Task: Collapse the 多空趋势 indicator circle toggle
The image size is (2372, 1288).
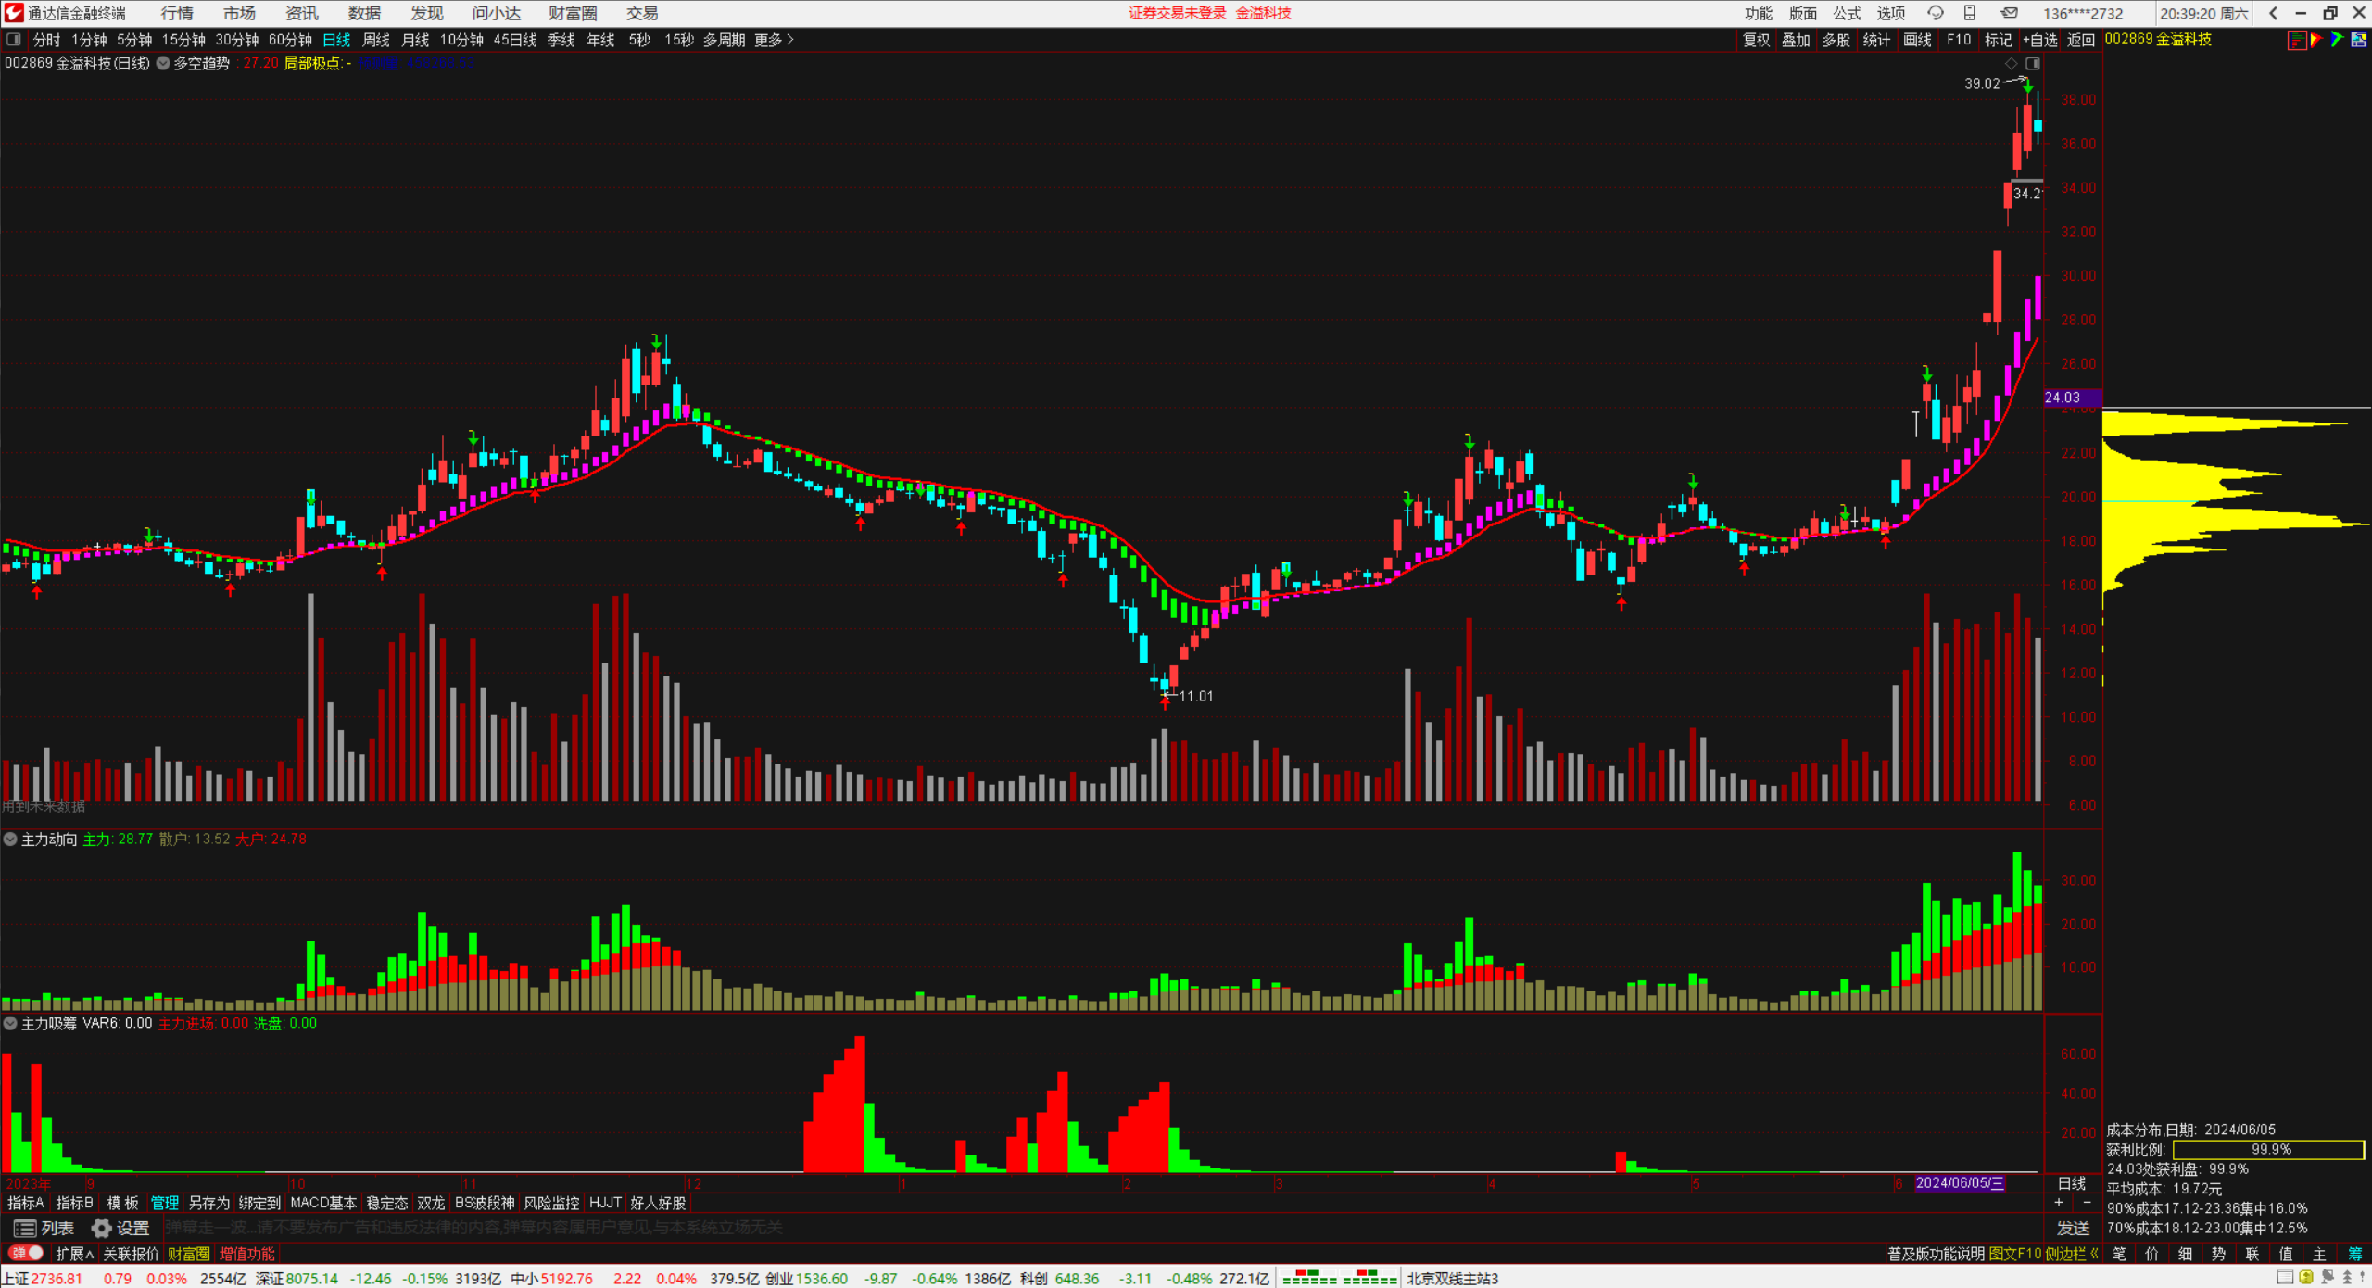Action: coord(163,64)
